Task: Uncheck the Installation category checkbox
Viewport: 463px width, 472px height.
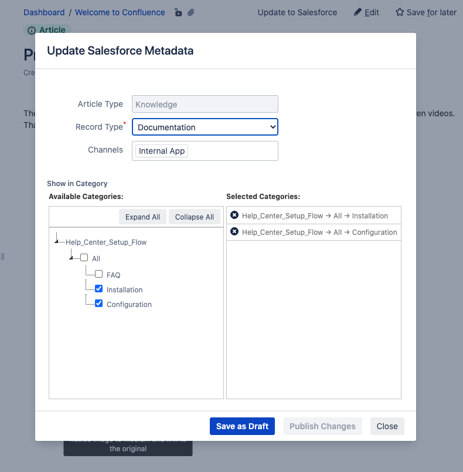Action: [x=98, y=289]
